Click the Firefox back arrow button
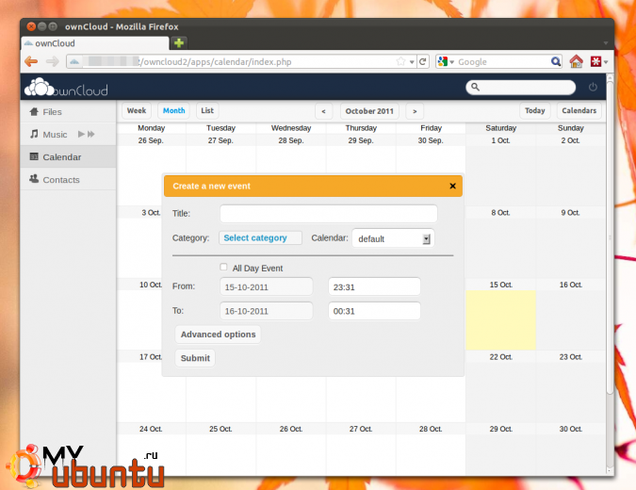The image size is (636, 490). (31, 61)
